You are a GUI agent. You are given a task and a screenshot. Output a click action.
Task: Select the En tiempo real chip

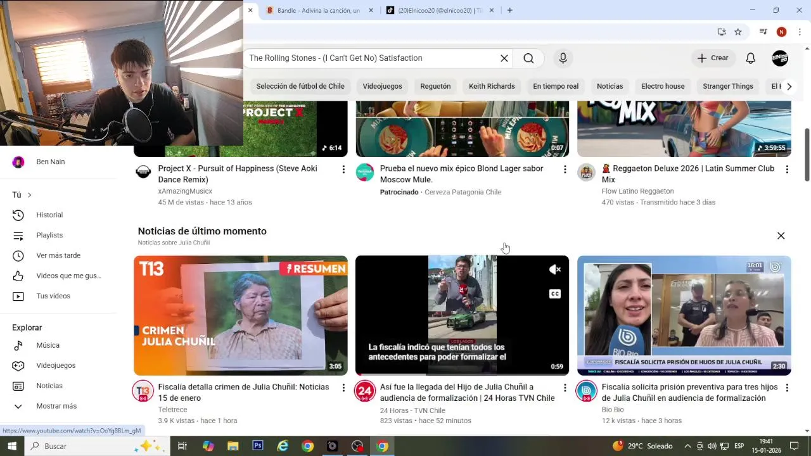(556, 86)
